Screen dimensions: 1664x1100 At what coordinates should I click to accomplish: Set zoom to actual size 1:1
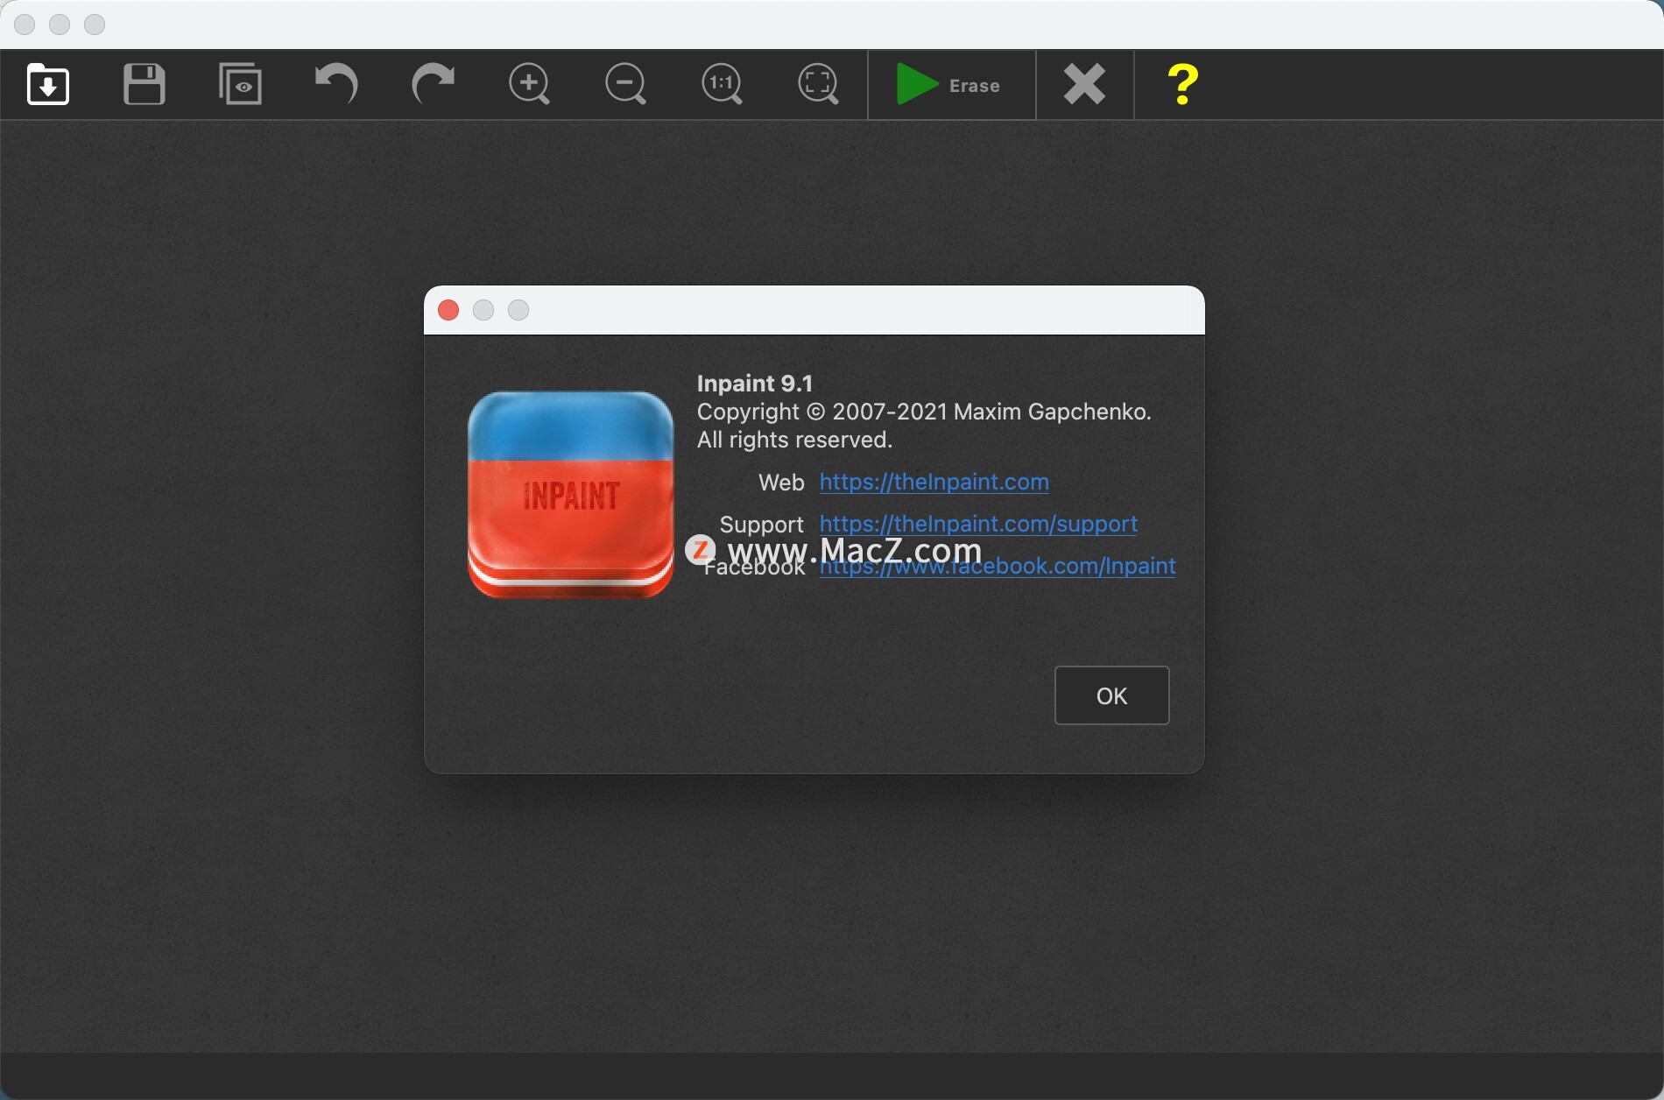click(x=723, y=84)
